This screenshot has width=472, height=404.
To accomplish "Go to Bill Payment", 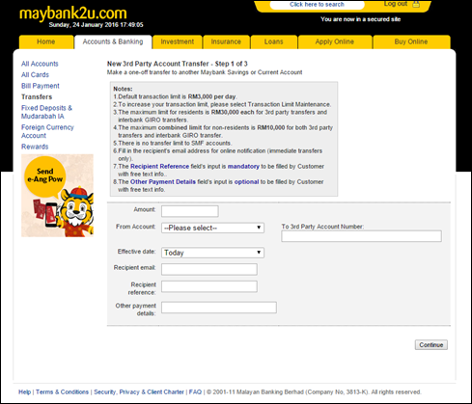I will (x=41, y=86).
